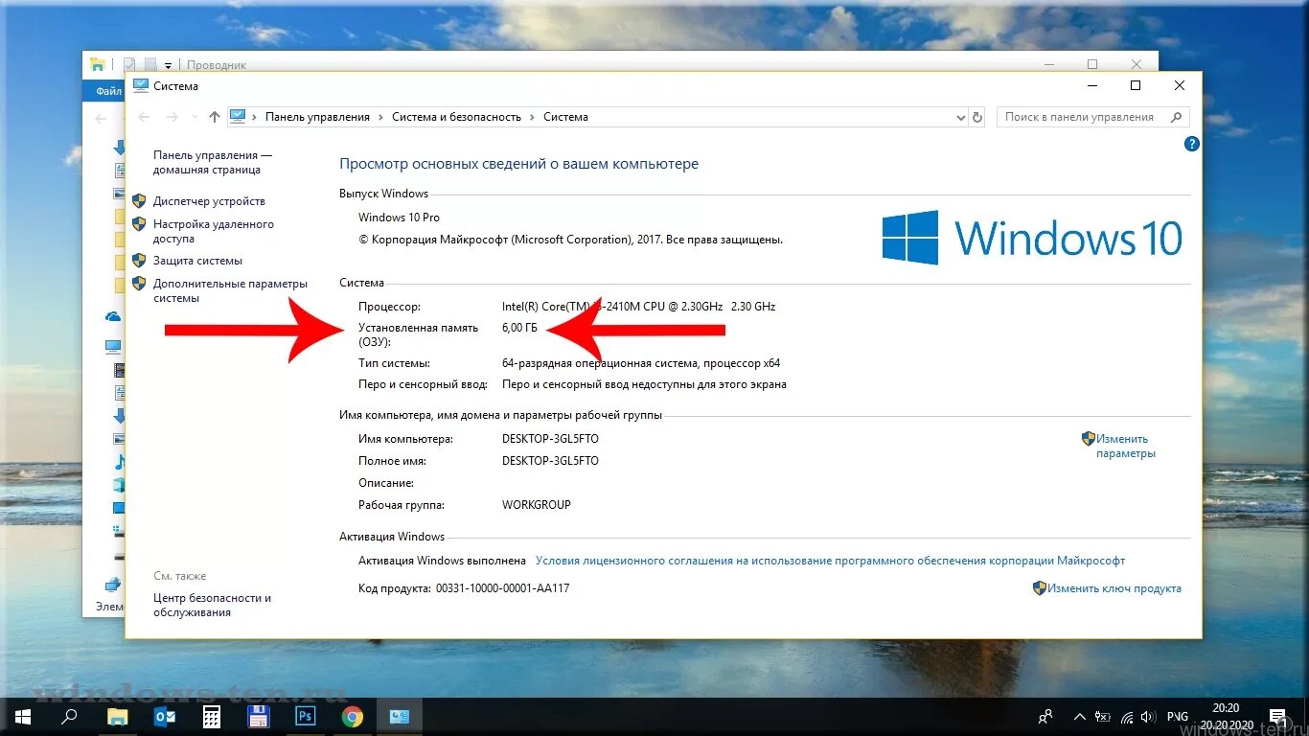The image size is (1309, 736).
Task: Open Панель управления — домашняя страница link
Action: (213, 162)
